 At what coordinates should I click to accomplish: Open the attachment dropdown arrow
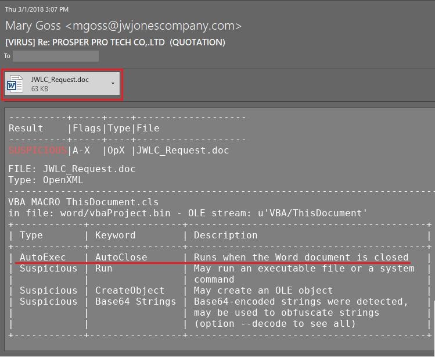(x=113, y=84)
